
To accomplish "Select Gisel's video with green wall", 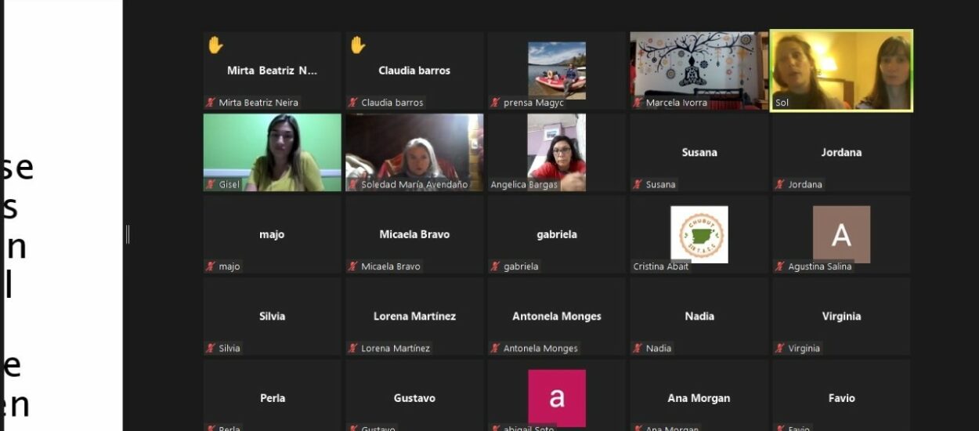I will point(273,153).
